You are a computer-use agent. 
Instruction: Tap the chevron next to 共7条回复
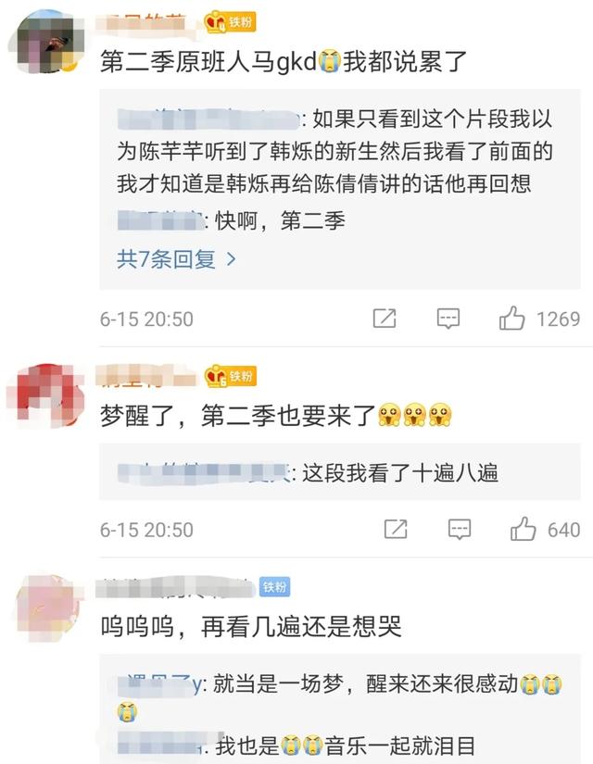[x=231, y=259]
